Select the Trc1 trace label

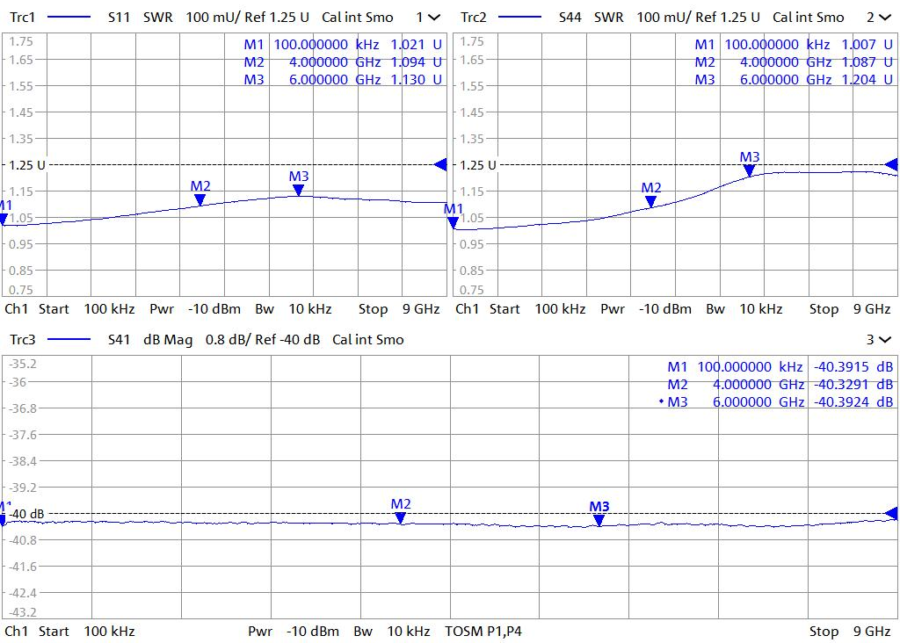click(x=24, y=18)
